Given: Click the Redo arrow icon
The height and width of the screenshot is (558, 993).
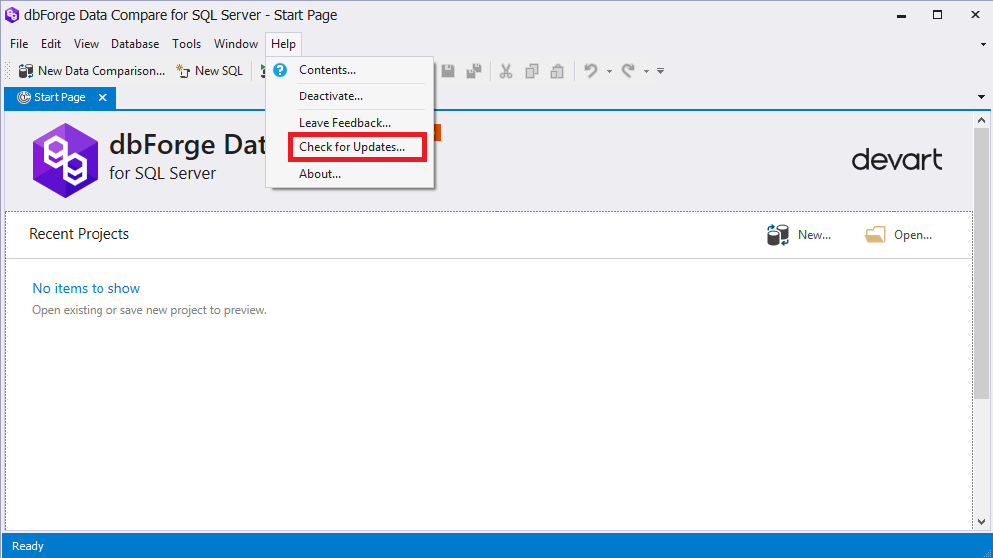Looking at the screenshot, I should [x=628, y=71].
